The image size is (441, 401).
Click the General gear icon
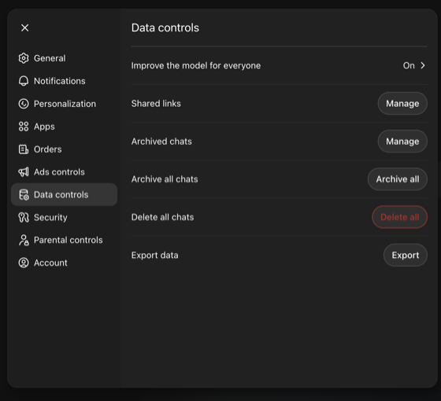(24, 58)
